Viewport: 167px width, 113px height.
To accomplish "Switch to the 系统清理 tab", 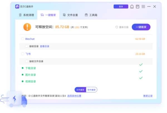I will point(26,15).
